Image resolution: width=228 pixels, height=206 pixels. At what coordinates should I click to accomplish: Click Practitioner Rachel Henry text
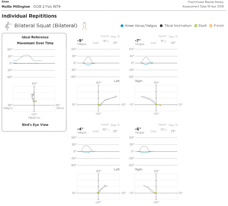pos(206,2)
